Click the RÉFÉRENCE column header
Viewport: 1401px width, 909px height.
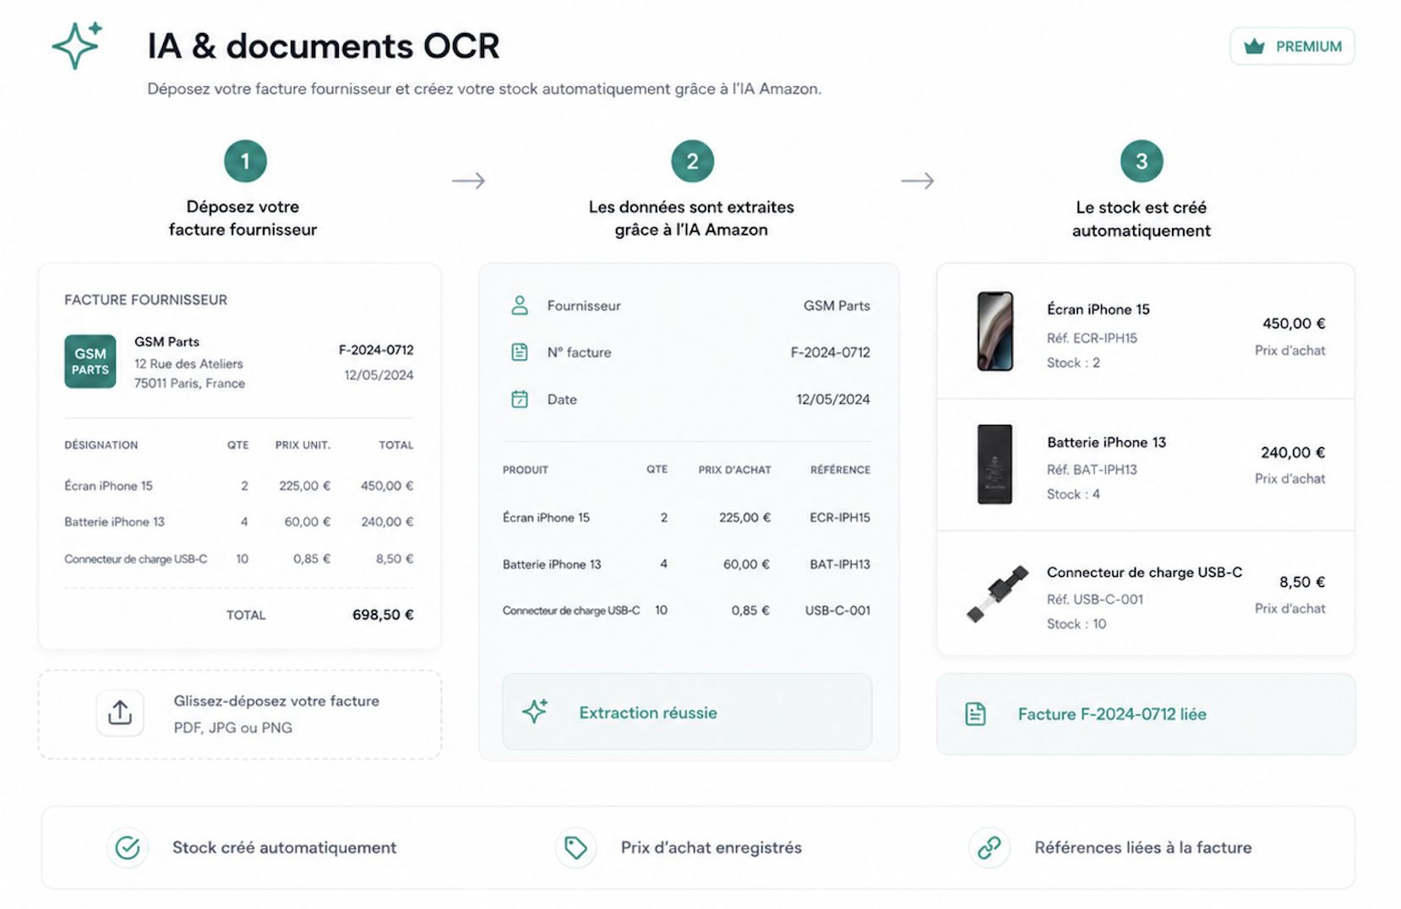point(840,470)
